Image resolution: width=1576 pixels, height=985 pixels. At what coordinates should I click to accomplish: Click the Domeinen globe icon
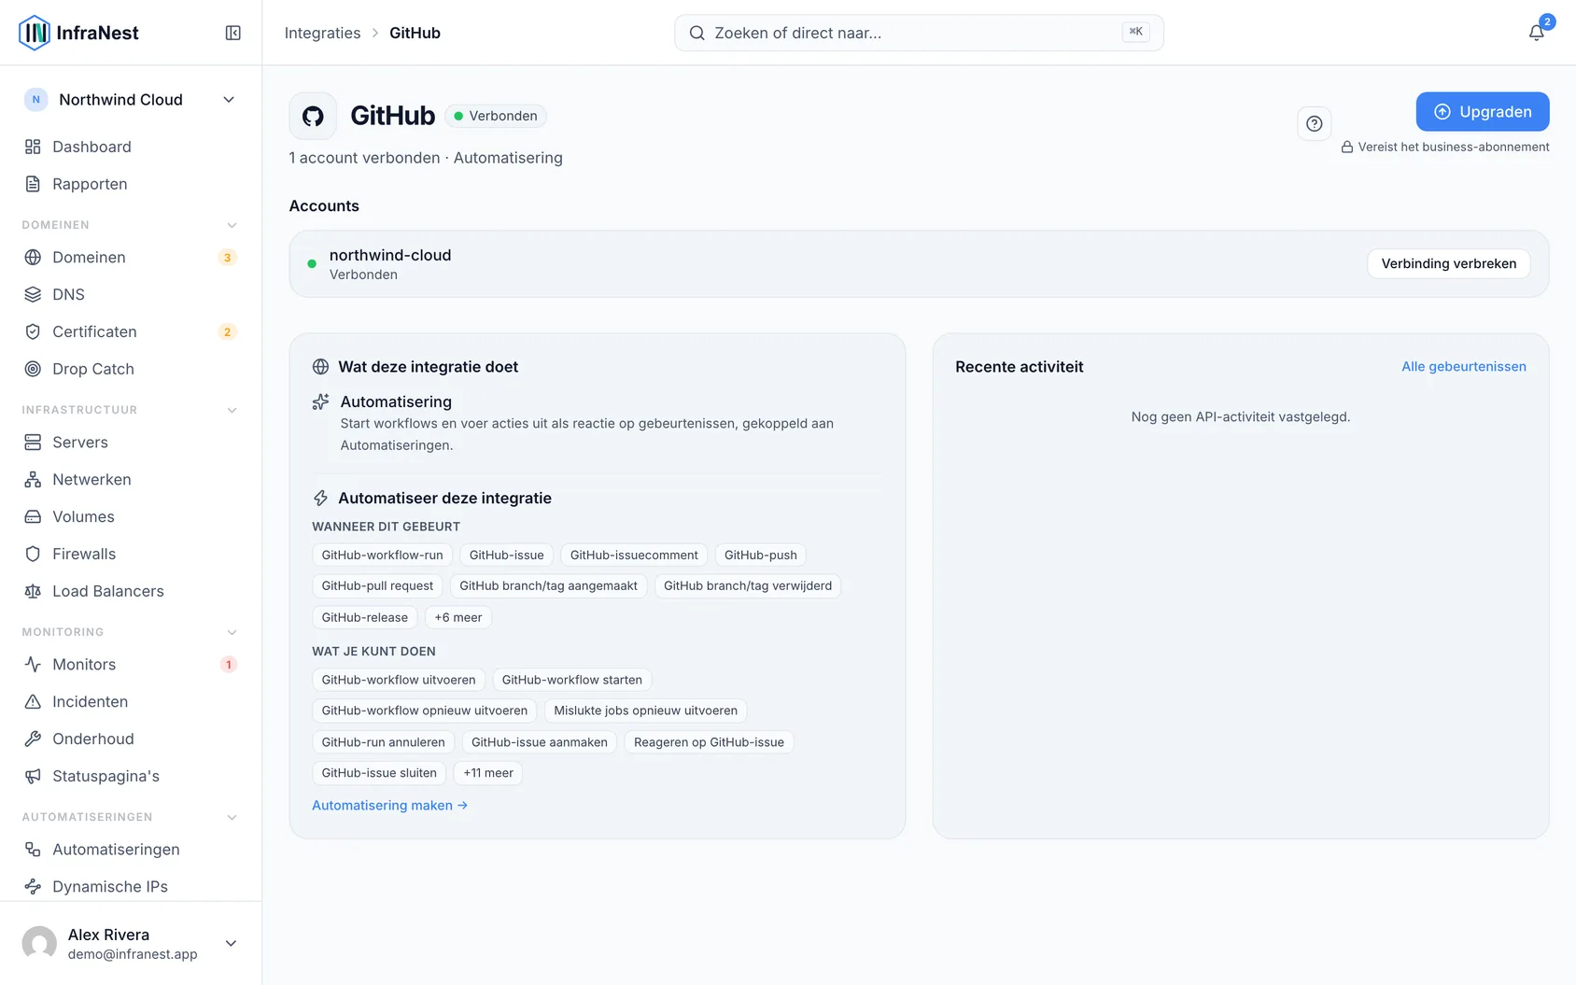[33, 257]
